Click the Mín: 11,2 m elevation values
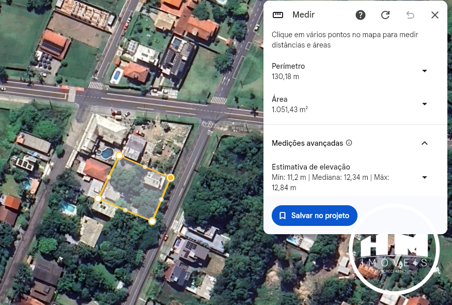 [x=331, y=182]
